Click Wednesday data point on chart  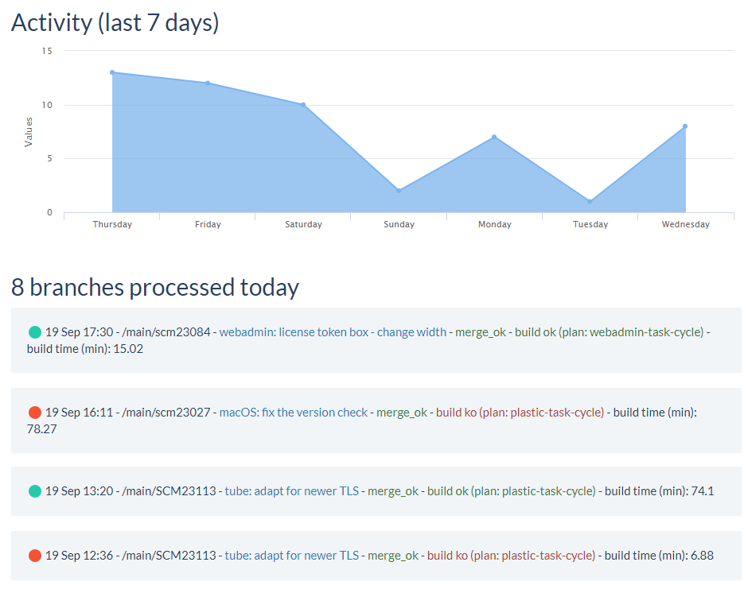point(685,126)
